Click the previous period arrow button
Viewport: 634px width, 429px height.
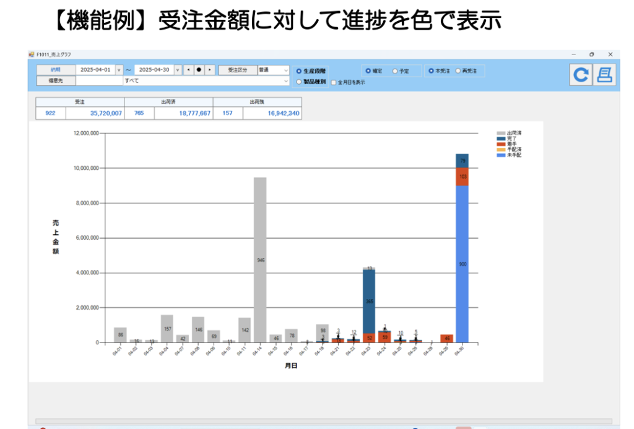[188, 70]
